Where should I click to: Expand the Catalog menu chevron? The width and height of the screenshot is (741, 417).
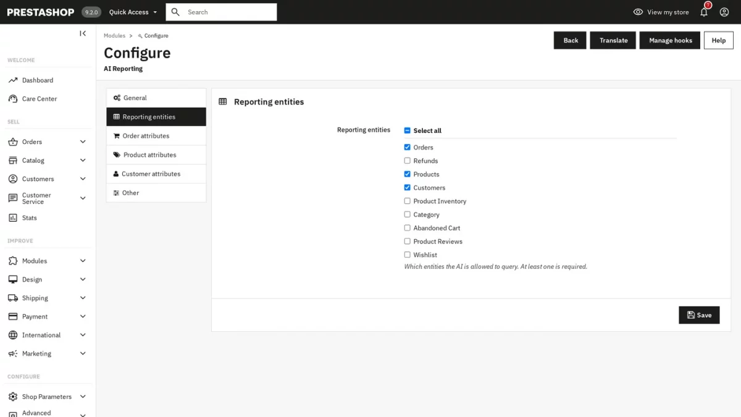[x=83, y=161]
